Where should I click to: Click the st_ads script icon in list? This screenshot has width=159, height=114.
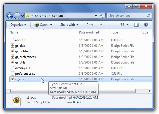(12, 79)
